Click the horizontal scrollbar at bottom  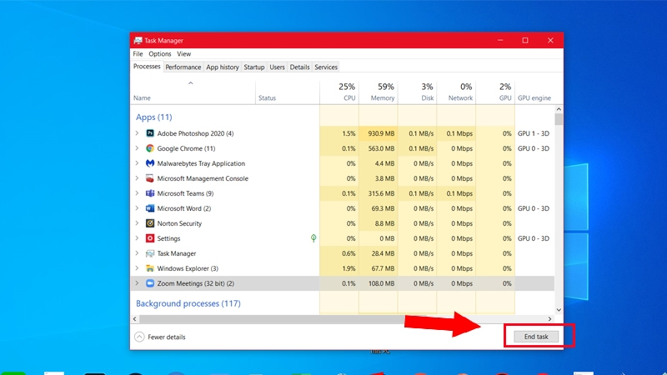[333, 318]
